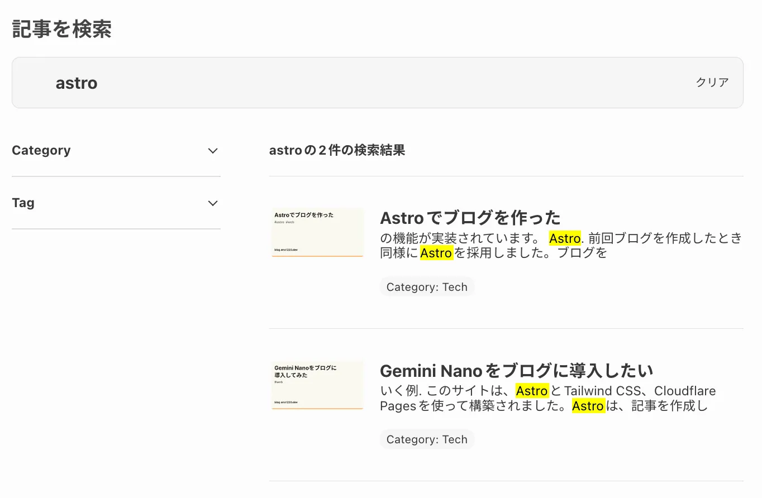Click highlighted Astro before とTailwind CSS

531,391
